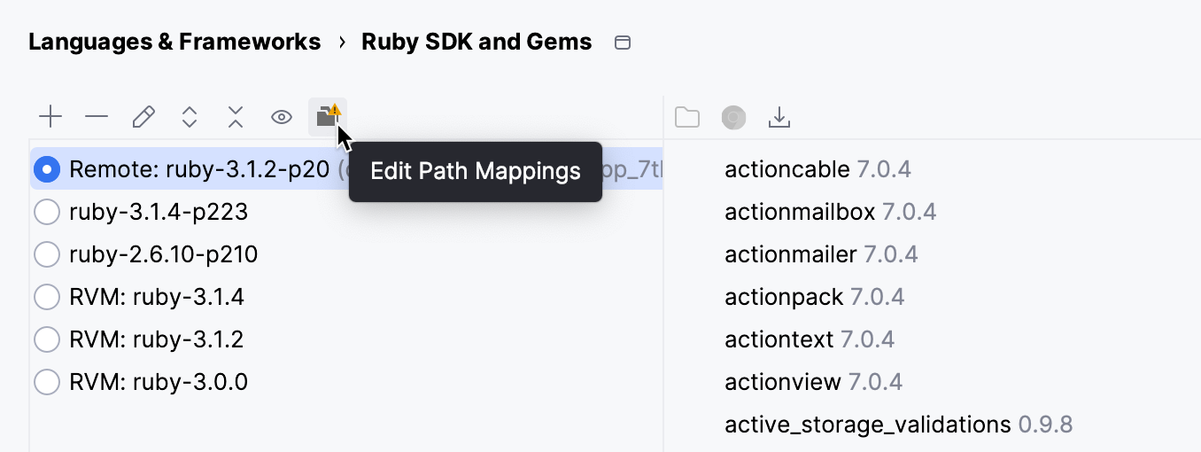1201x452 pixels.
Task: Click the Add SDK plus icon
Action: coord(50,117)
